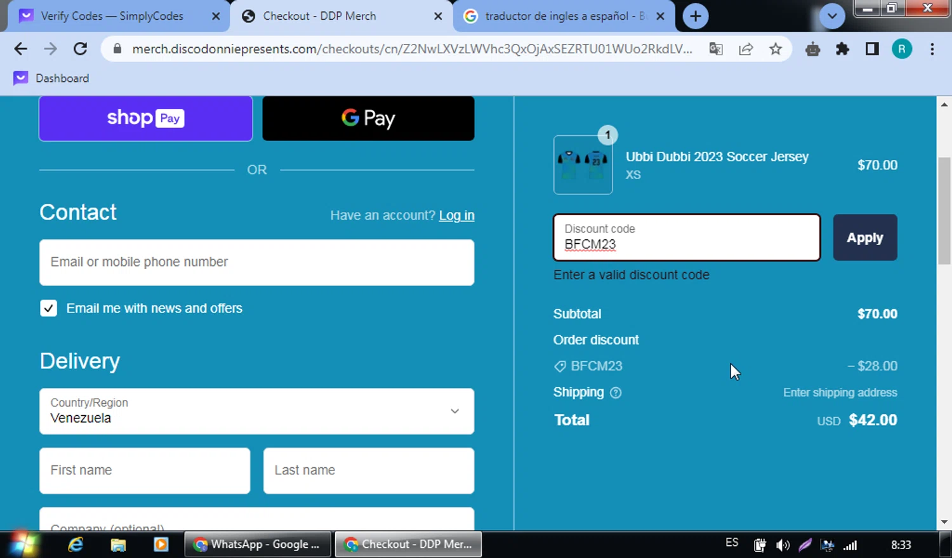Close the traductor de ingles tab

660,17
